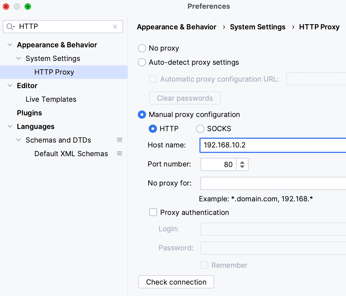Image resolution: width=346 pixels, height=296 pixels.
Task: Open search options via the magnifier icon
Action: 10,26
